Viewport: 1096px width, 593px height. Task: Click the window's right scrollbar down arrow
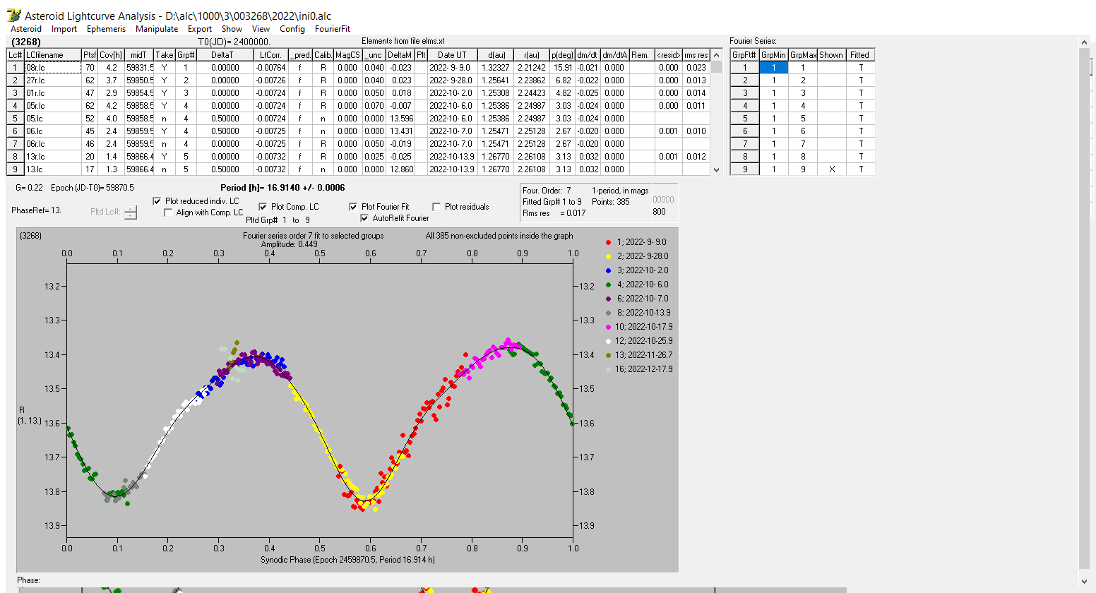(1085, 581)
